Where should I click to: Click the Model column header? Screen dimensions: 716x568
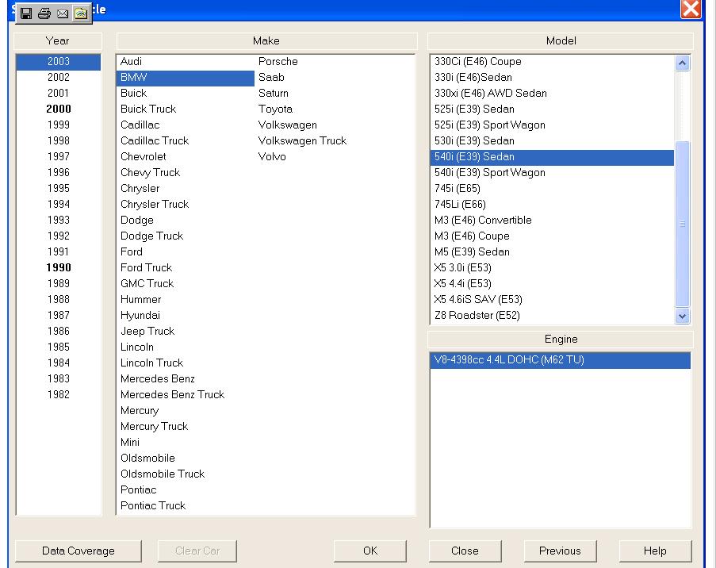click(x=561, y=40)
